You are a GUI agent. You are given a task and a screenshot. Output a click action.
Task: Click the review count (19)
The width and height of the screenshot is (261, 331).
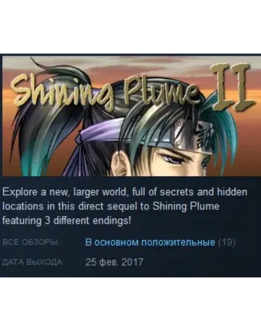point(227,242)
